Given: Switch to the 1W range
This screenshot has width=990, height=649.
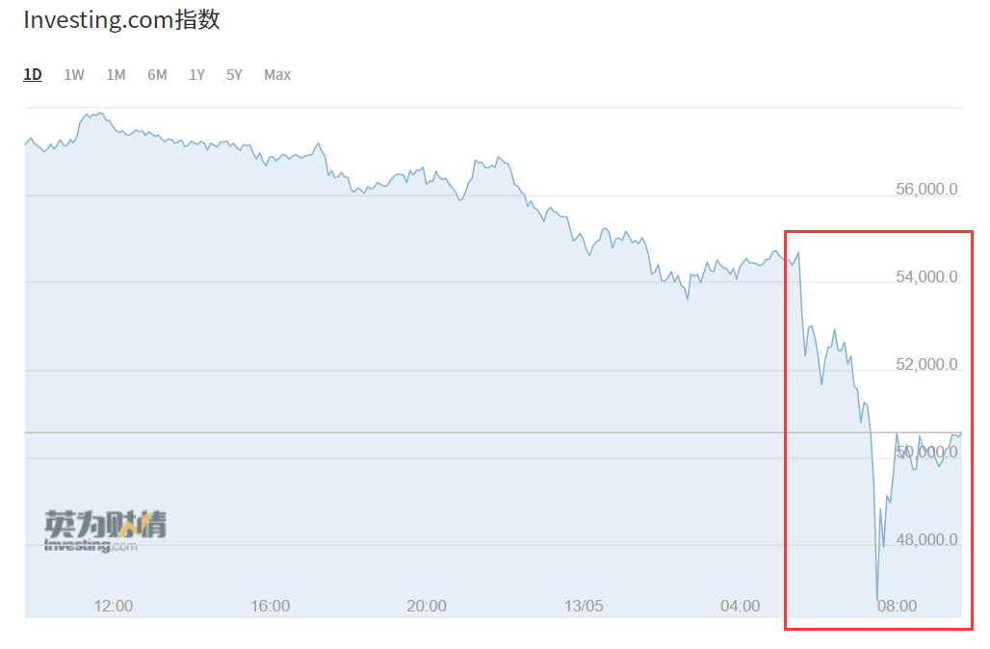Looking at the screenshot, I should (74, 75).
